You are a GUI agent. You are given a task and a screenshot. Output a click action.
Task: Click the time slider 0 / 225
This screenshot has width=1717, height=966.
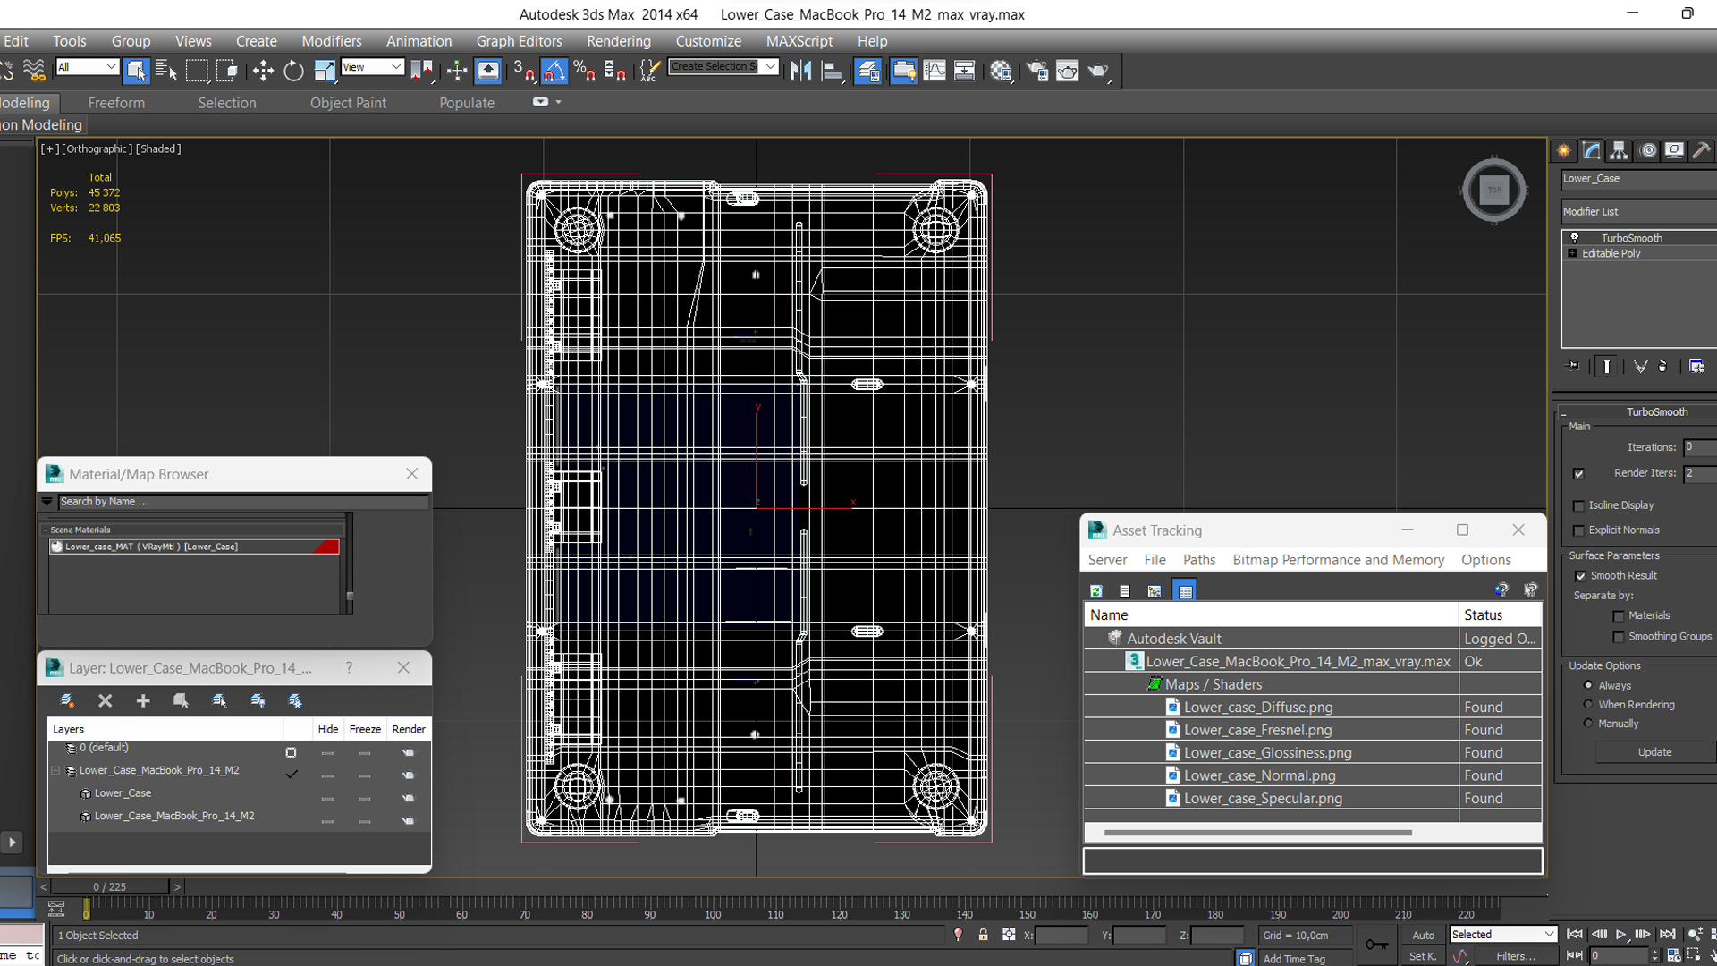click(x=109, y=886)
